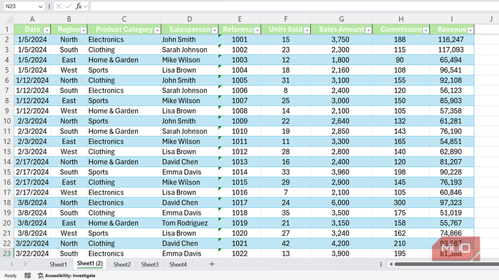Click inside the Name Box showing N23
The height and width of the screenshot is (280, 499).
pyautogui.click(x=21, y=7)
